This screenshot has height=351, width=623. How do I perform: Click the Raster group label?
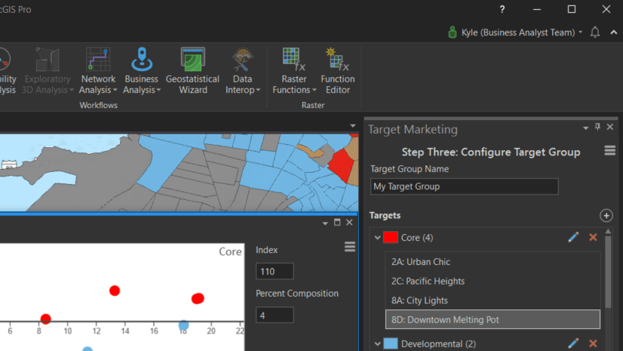(x=313, y=106)
